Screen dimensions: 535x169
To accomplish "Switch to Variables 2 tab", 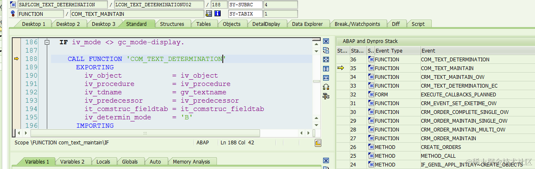I will 72,162.
